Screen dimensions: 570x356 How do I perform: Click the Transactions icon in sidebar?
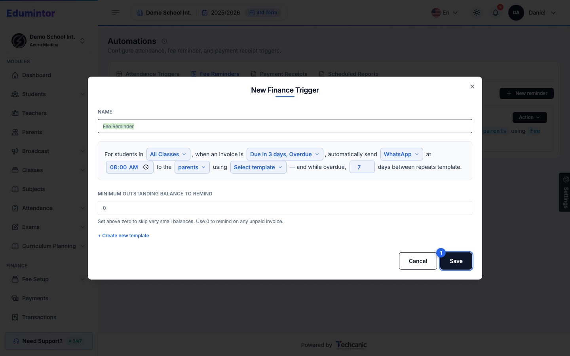[15, 317]
